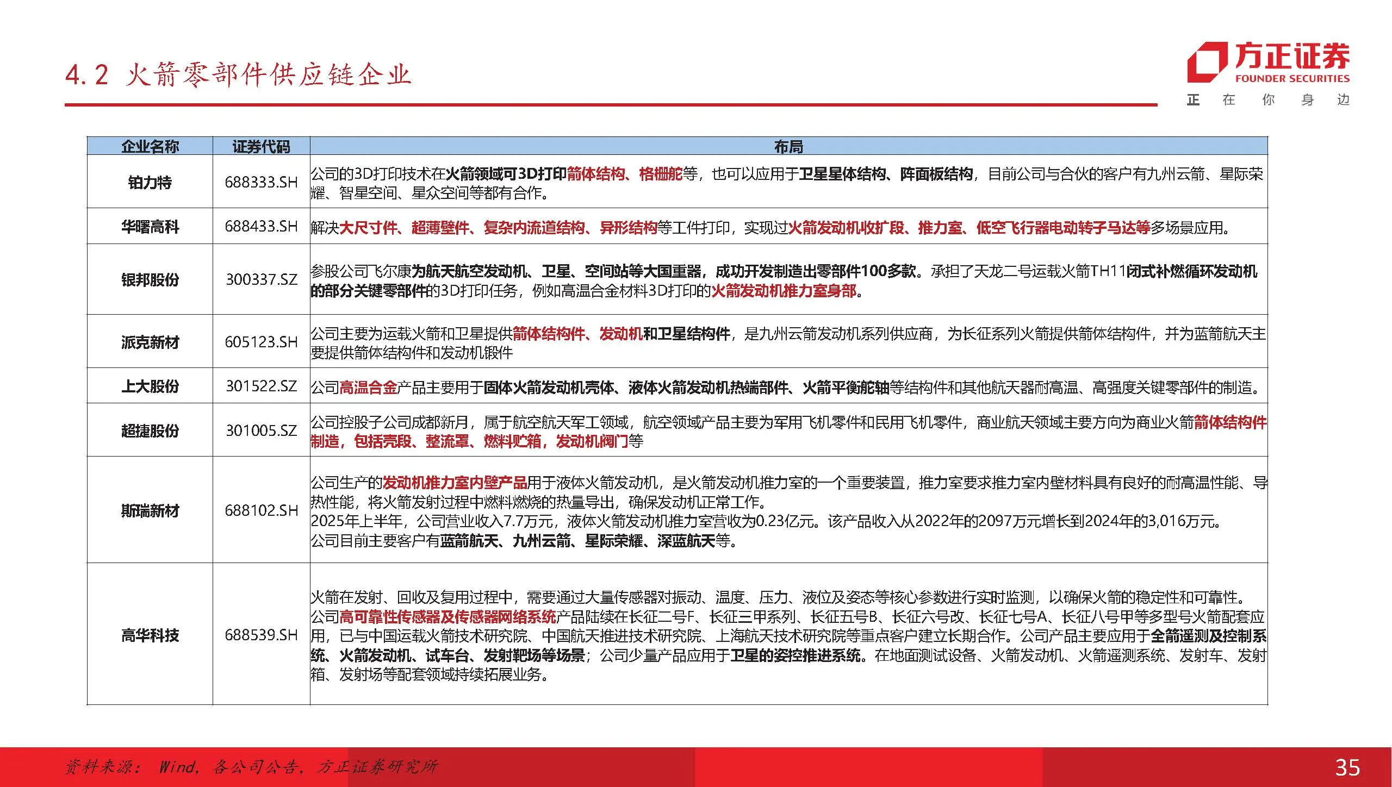Click stock code 688333.SH

tap(261, 182)
